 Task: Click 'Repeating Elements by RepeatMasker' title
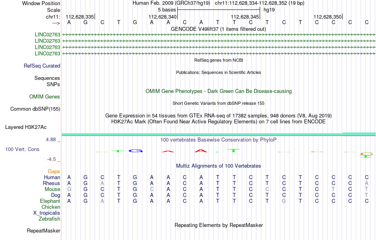[218, 225]
